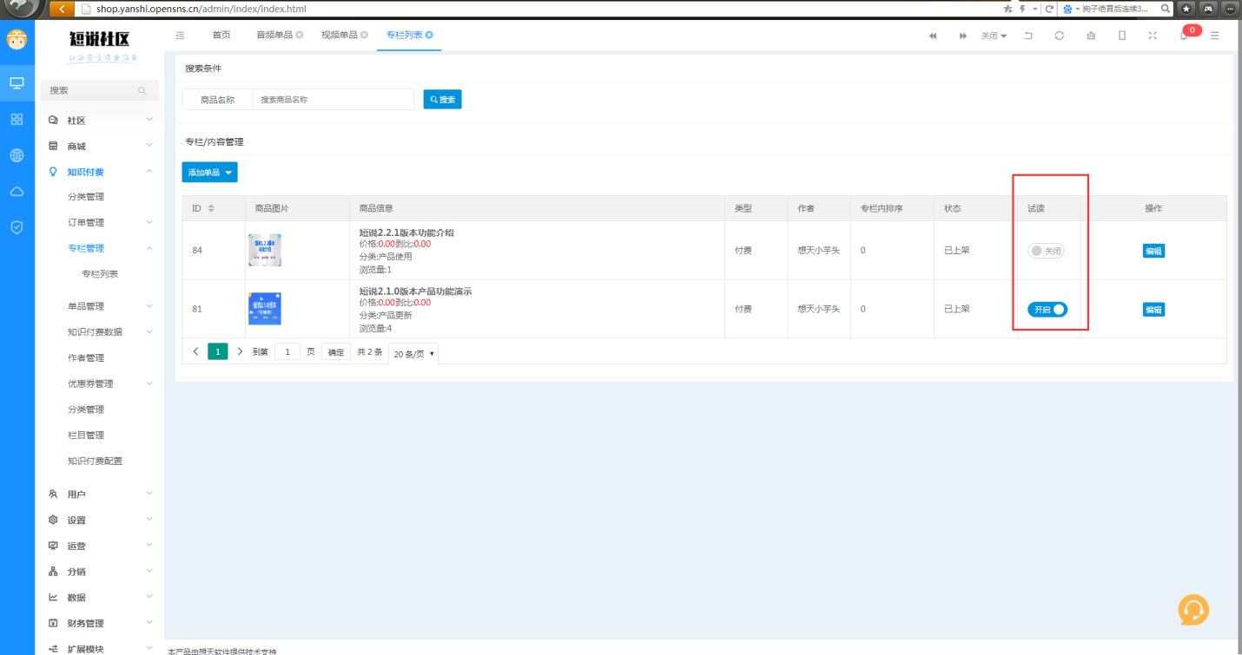The height and width of the screenshot is (655, 1242).
Task: Click the mobile phone icon in the top toolbar
Action: 1121,36
